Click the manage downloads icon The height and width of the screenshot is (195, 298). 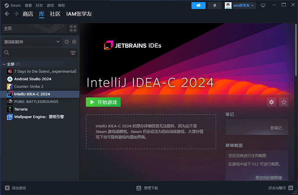tap(139, 188)
